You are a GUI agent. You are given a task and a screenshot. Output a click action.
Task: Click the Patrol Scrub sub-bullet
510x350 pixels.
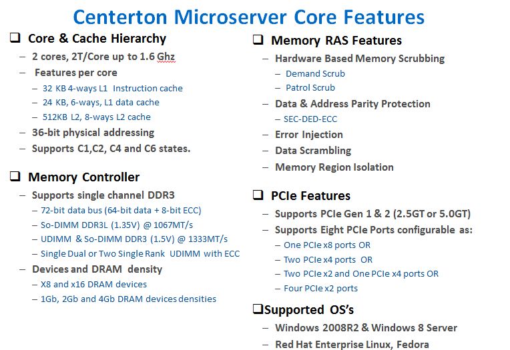tap(310, 88)
